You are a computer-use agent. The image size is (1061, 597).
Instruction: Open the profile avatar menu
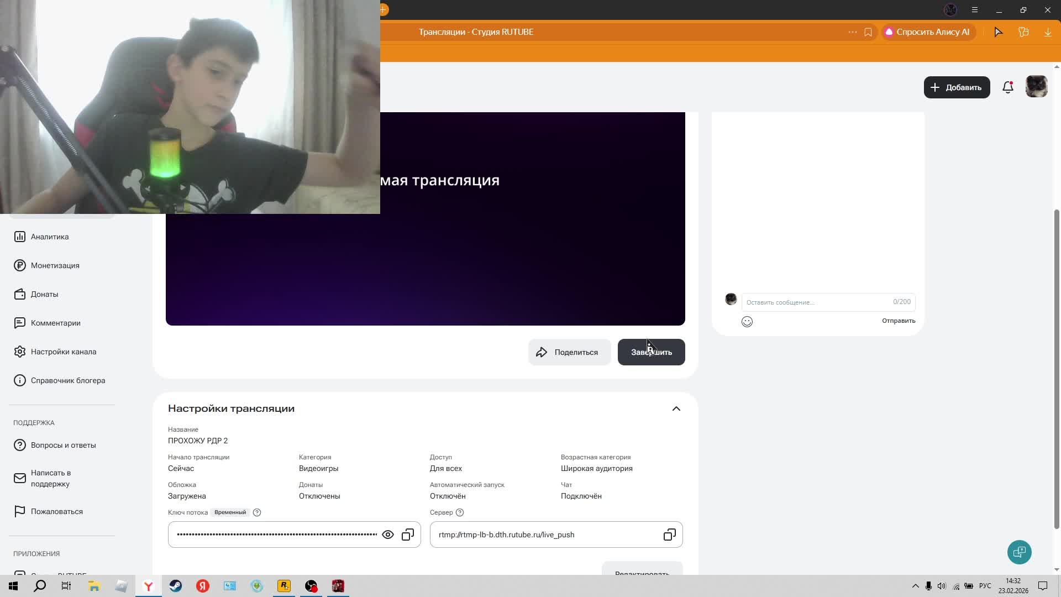[x=1036, y=87]
